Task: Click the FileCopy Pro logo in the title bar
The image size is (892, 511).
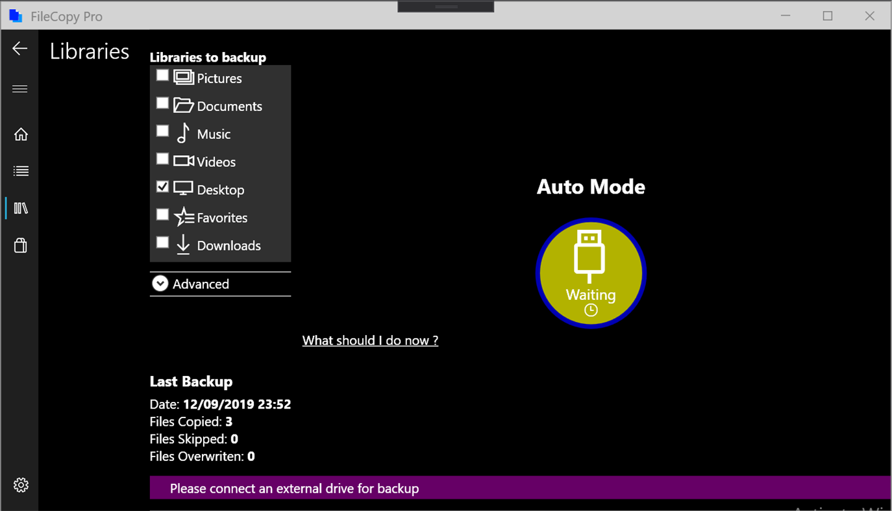Action: 16,16
